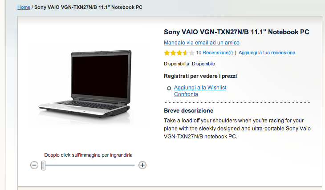Open Mandalo via email ad un amico
325x190 pixels.
click(202, 42)
